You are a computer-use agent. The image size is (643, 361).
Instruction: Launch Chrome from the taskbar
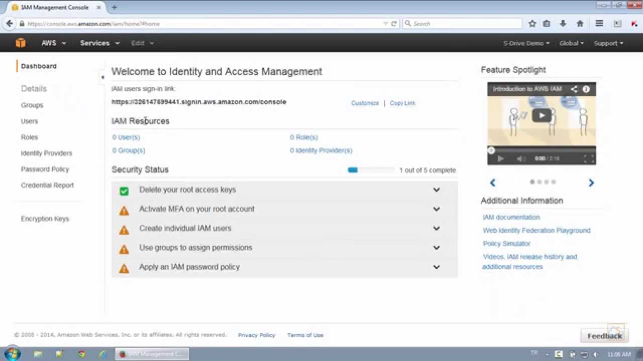[x=81, y=354]
